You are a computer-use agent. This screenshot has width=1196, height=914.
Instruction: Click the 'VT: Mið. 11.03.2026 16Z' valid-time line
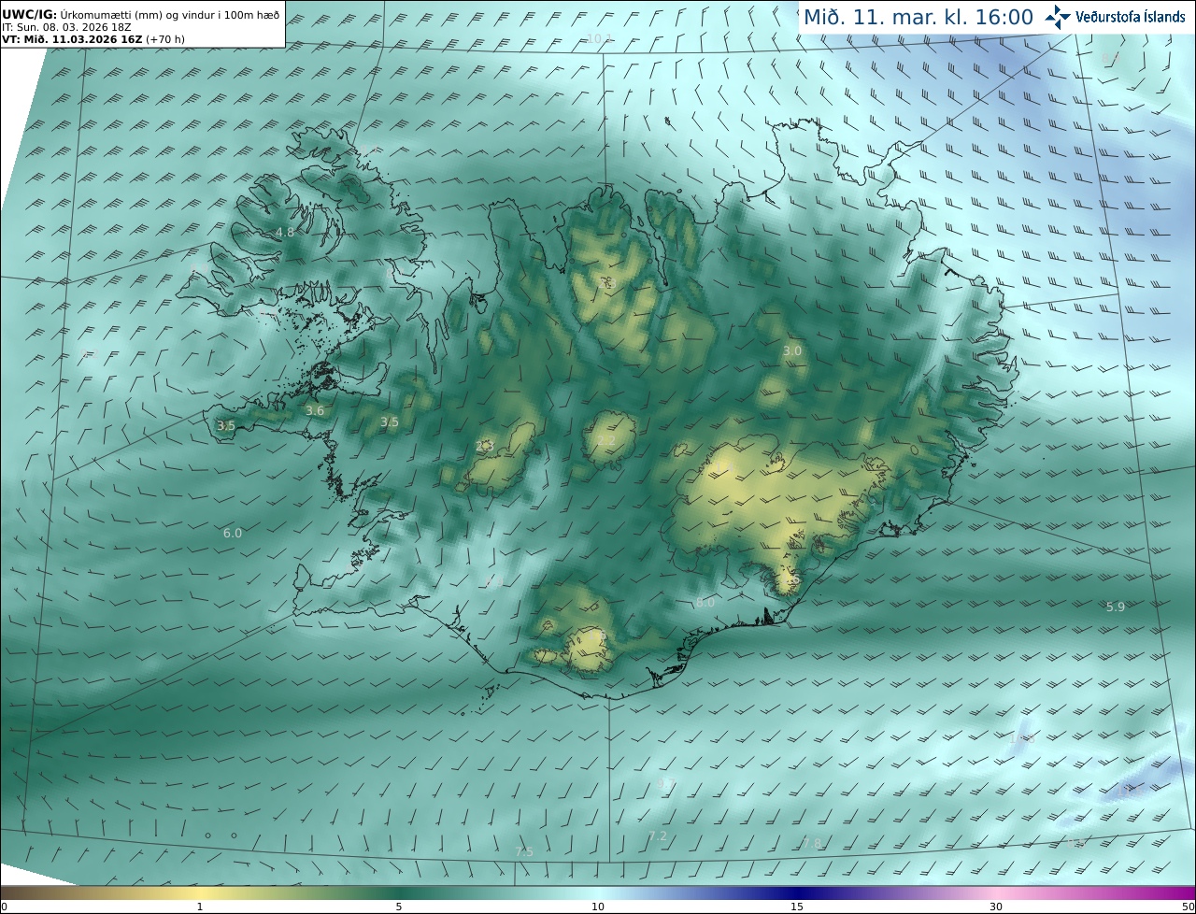(x=93, y=40)
